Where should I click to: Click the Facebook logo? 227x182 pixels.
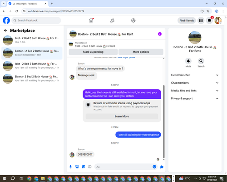click(x=6, y=20)
